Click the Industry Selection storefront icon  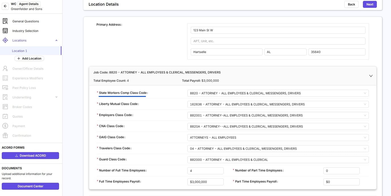point(5,31)
